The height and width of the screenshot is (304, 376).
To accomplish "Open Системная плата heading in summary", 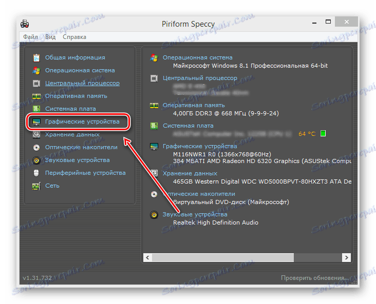I will 188,126.
